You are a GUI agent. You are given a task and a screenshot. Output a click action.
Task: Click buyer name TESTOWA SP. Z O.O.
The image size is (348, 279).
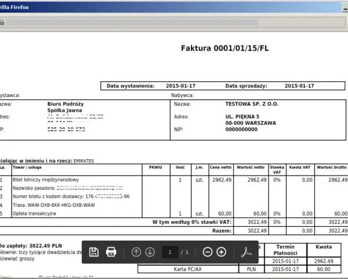coord(252,104)
